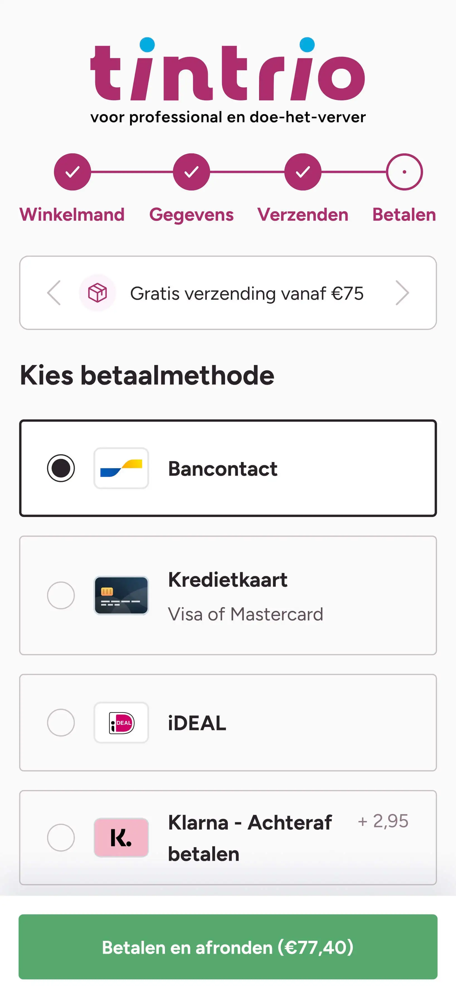Click the Gratis verzending vanaf €75 text
The image size is (456, 998).
[x=247, y=293]
